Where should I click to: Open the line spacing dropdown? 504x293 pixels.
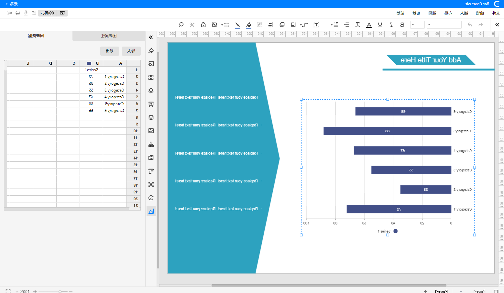[334, 25]
